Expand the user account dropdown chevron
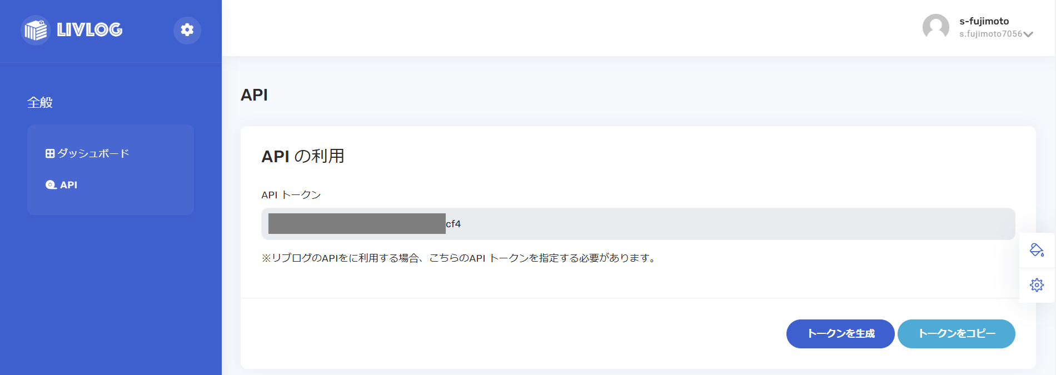1056x375 pixels. pyautogui.click(x=1028, y=34)
